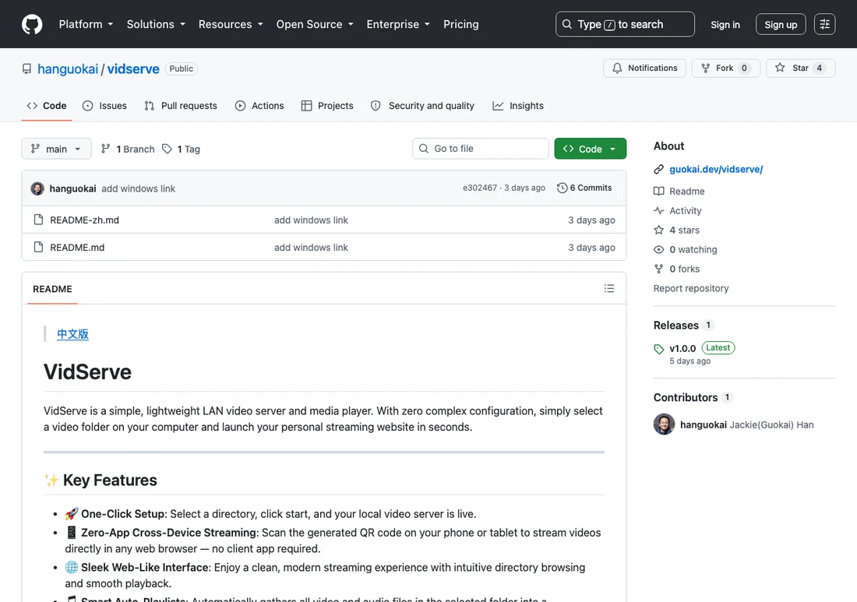Expand the Resources menu

pos(231,25)
